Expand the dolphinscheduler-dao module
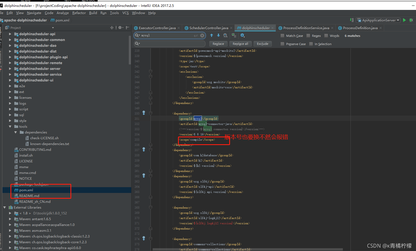Screen dimensions: 416x251 pos(10,45)
